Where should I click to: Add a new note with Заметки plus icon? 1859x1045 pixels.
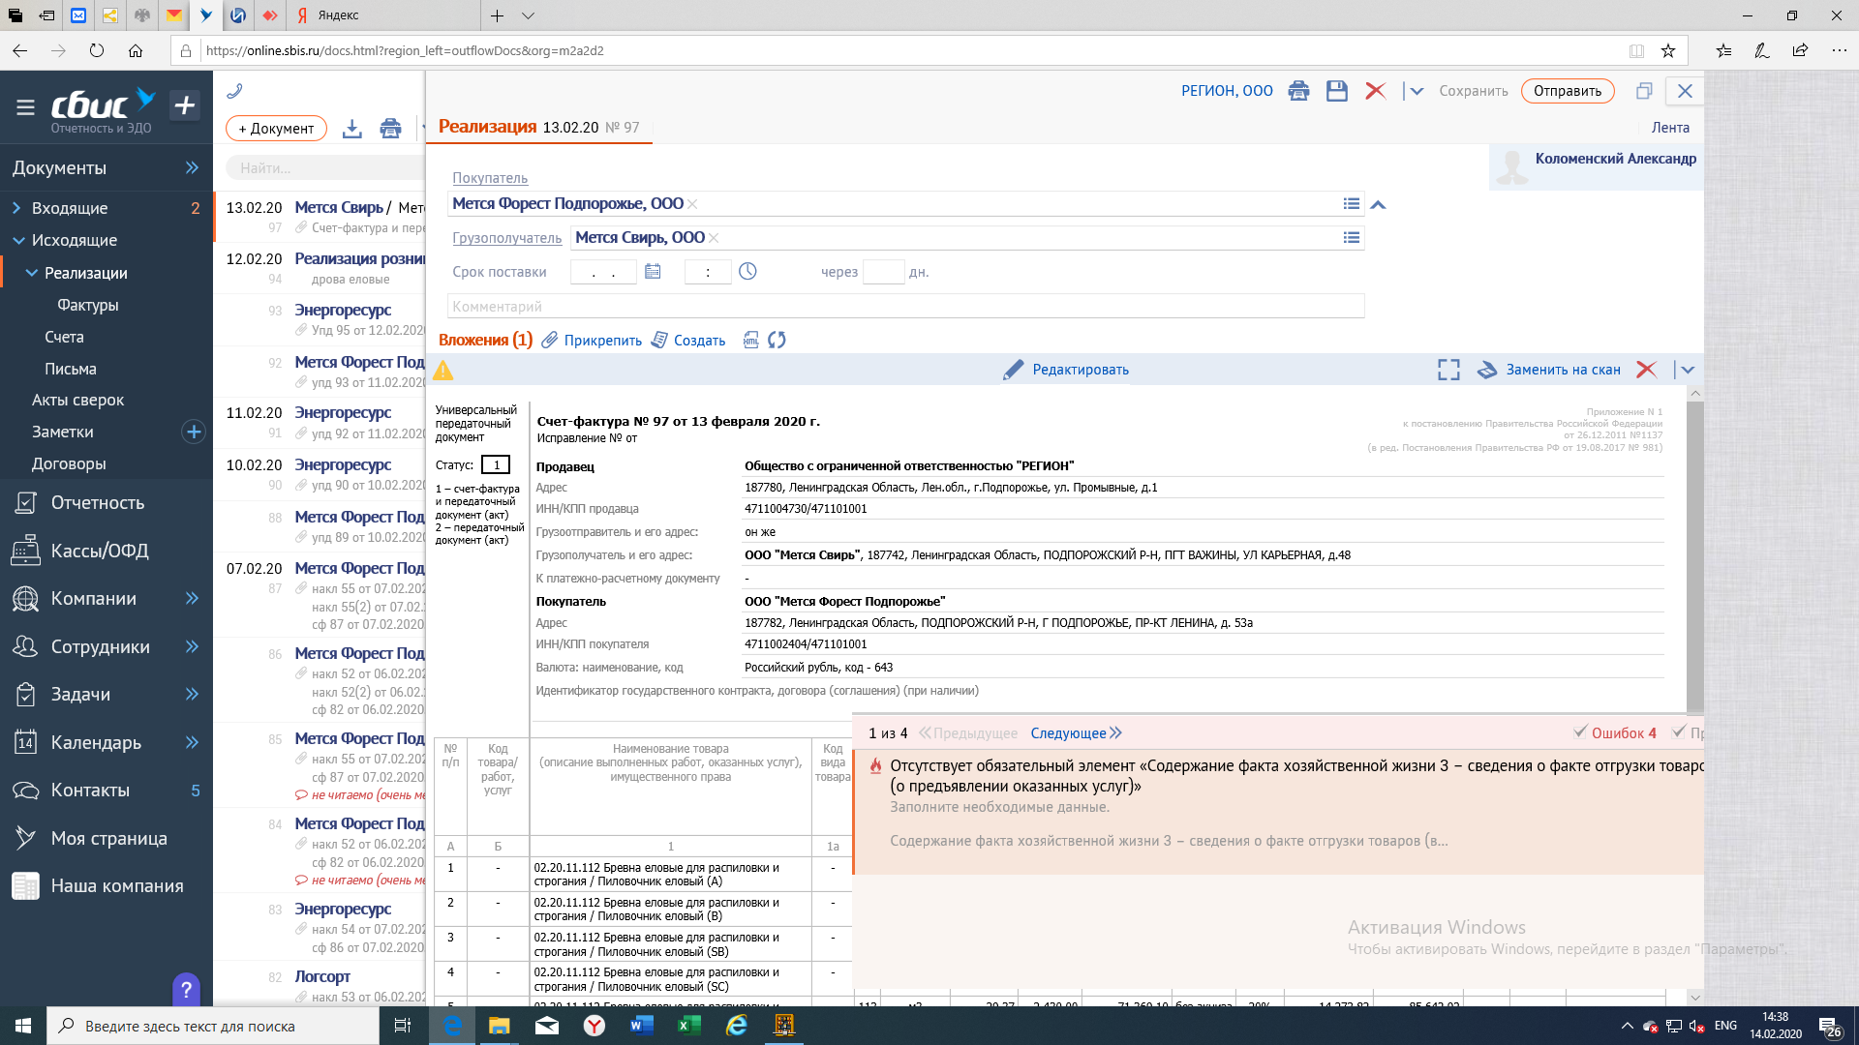[x=194, y=432]
